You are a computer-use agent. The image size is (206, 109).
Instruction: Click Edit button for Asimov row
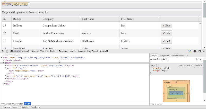(166, 33)
